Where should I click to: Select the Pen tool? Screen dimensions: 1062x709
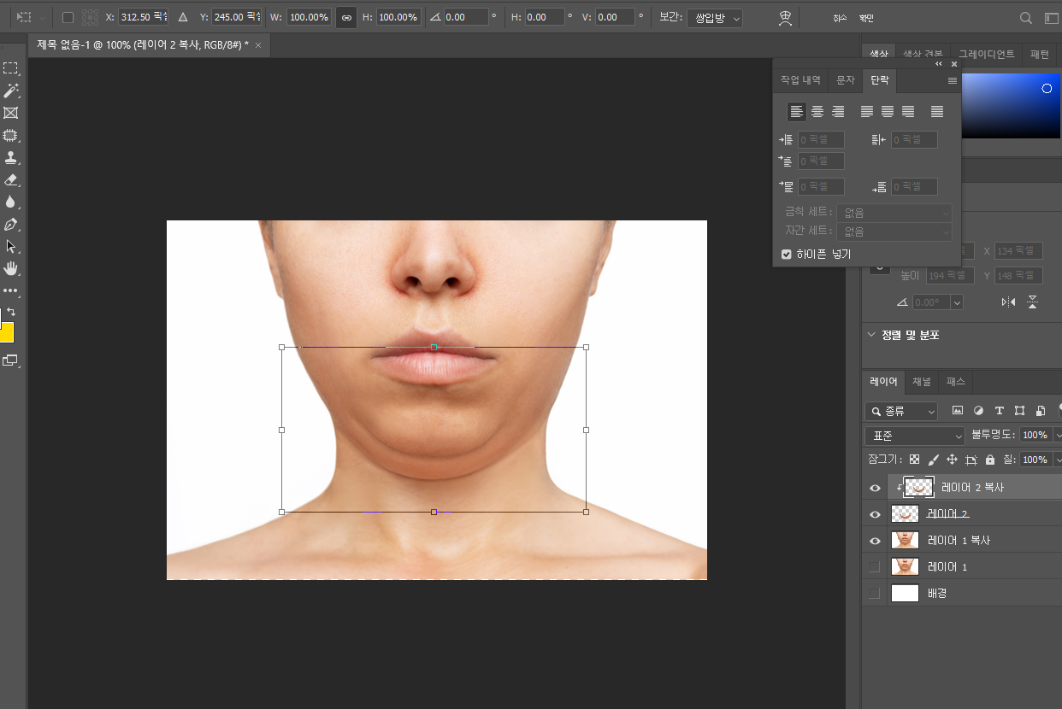click(11, 225)
